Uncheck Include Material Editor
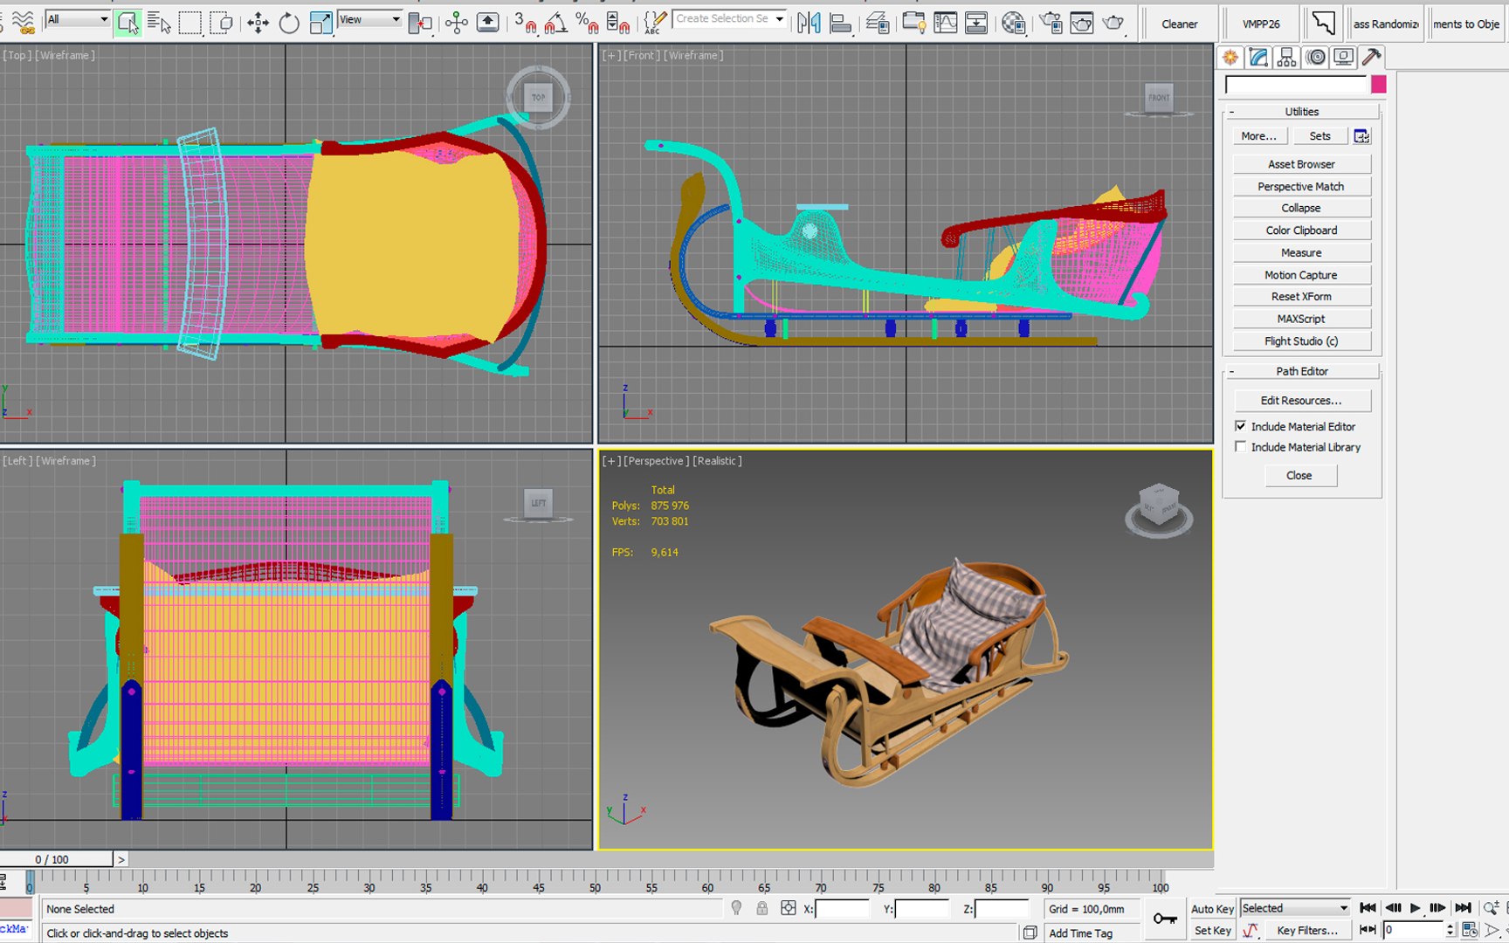Image resolution: width=1509 pixels, height=943 pixels. (1240, 426)
